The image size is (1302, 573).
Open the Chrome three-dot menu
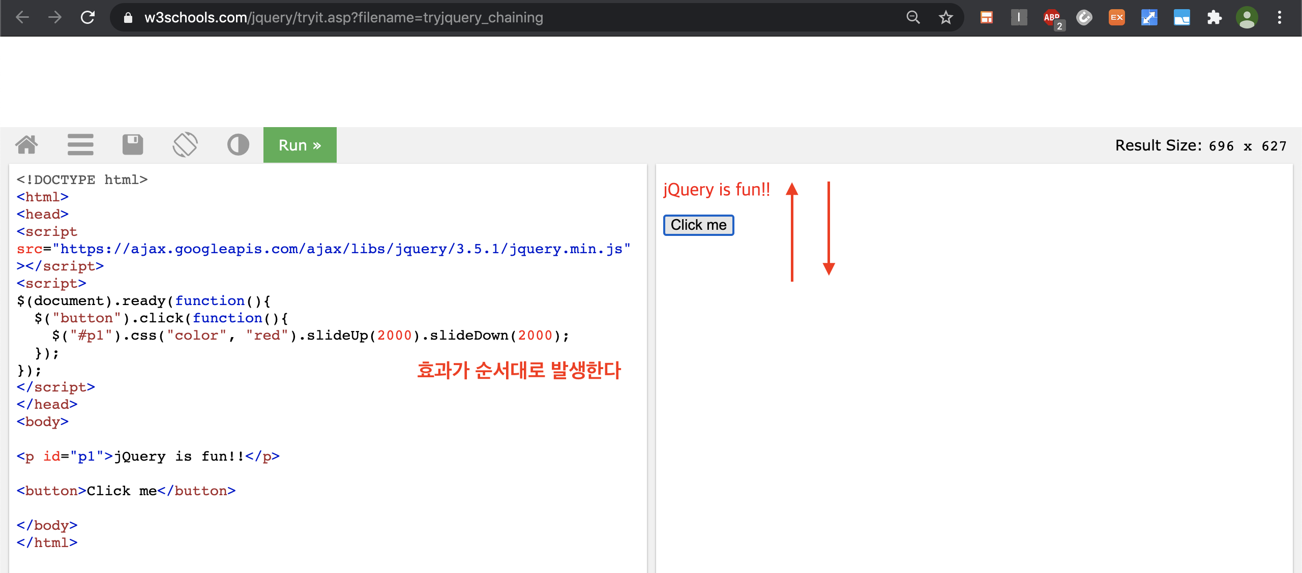pyautogui.click(x=1280, y=18)
